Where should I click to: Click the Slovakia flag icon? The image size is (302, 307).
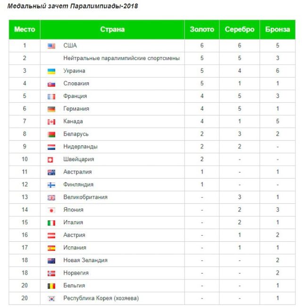51,84
